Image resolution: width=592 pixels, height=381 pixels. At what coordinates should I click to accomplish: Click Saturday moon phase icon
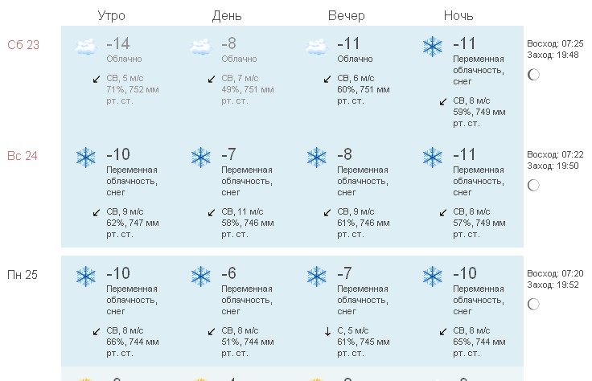(x=532, y=75)
